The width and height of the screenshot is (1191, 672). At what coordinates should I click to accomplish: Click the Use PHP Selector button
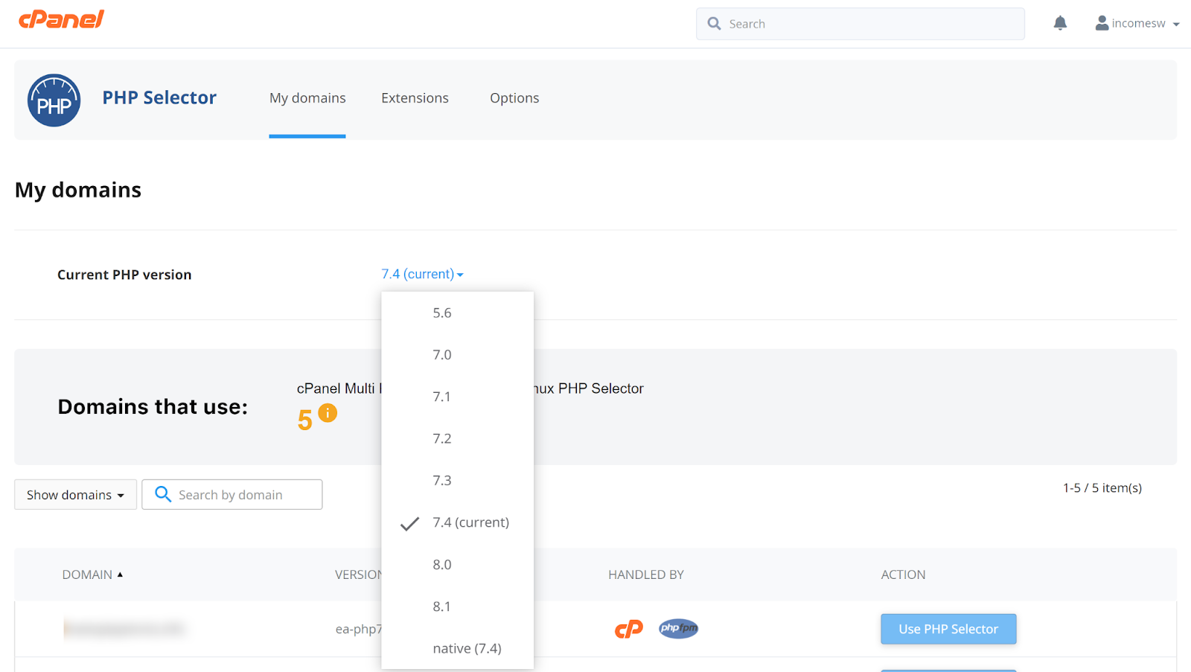point(948,629)
